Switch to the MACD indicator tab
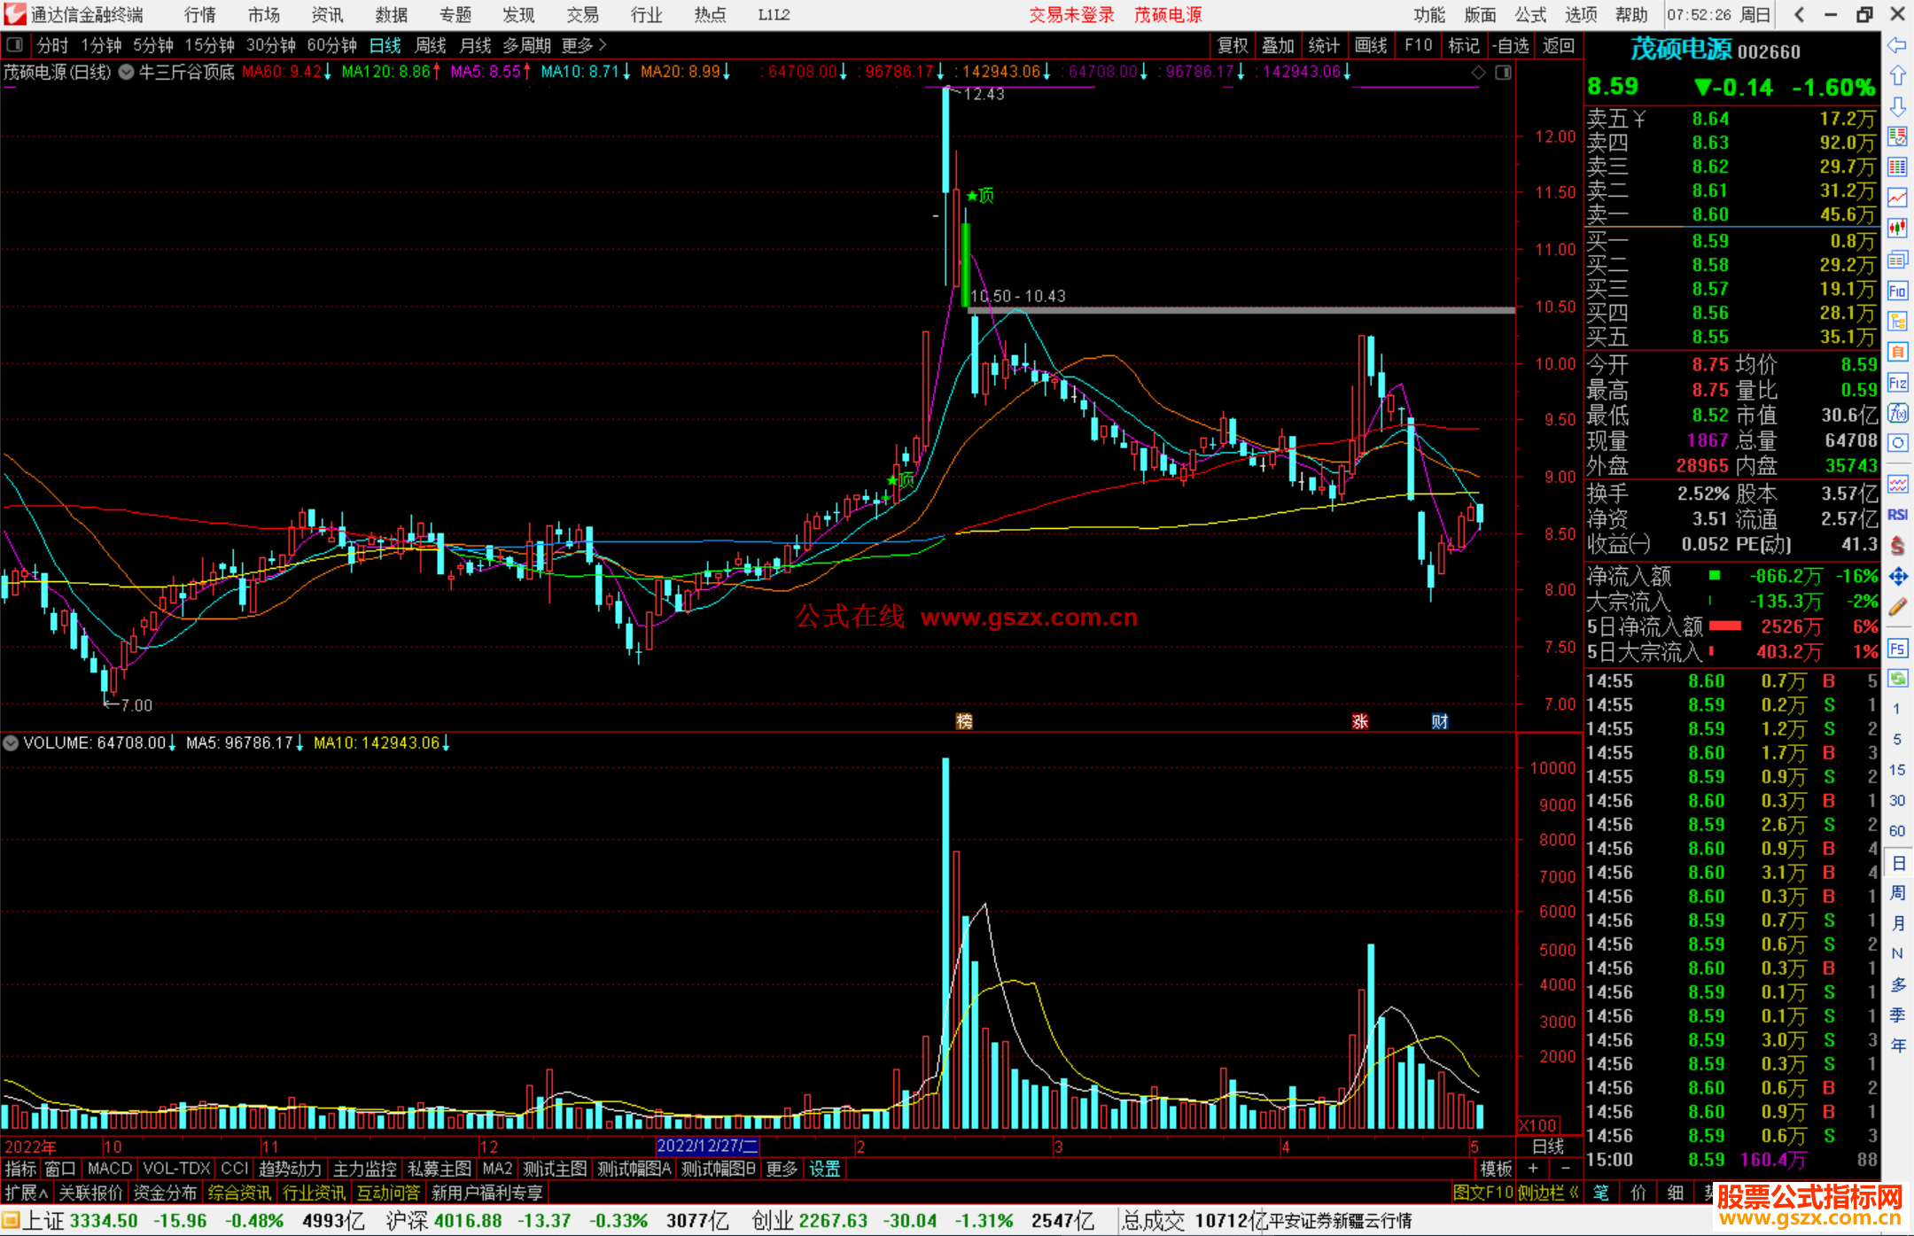1914x1236 pixels. (x=109, y=1169)
